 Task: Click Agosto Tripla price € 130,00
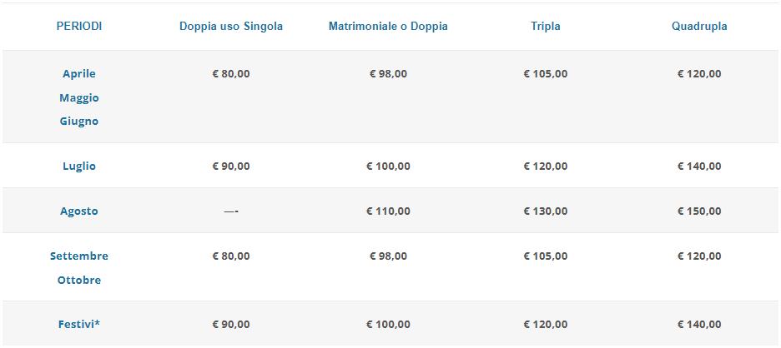click(x=546, y=211)
